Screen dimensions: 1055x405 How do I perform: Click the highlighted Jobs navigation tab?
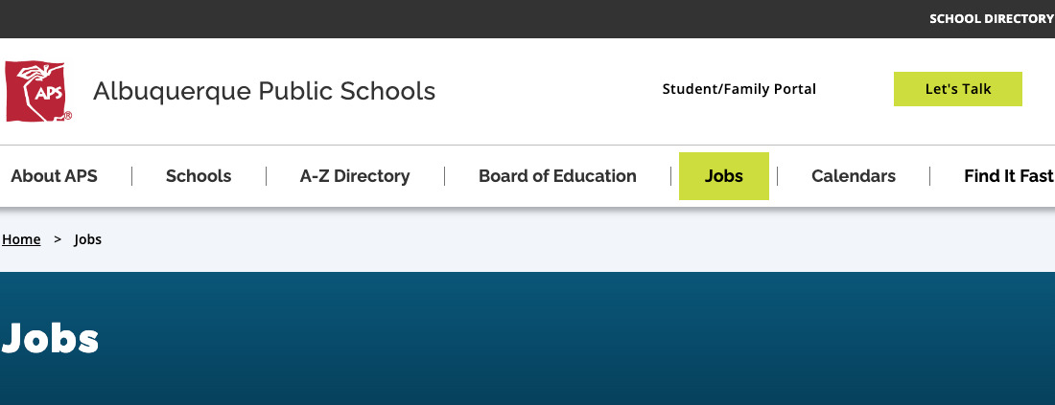pos(723,176)
